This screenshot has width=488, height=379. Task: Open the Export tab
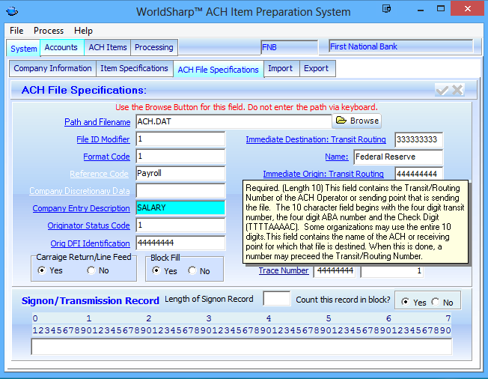316,68
